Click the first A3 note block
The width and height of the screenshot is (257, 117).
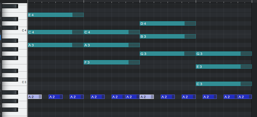pos(50,45)
